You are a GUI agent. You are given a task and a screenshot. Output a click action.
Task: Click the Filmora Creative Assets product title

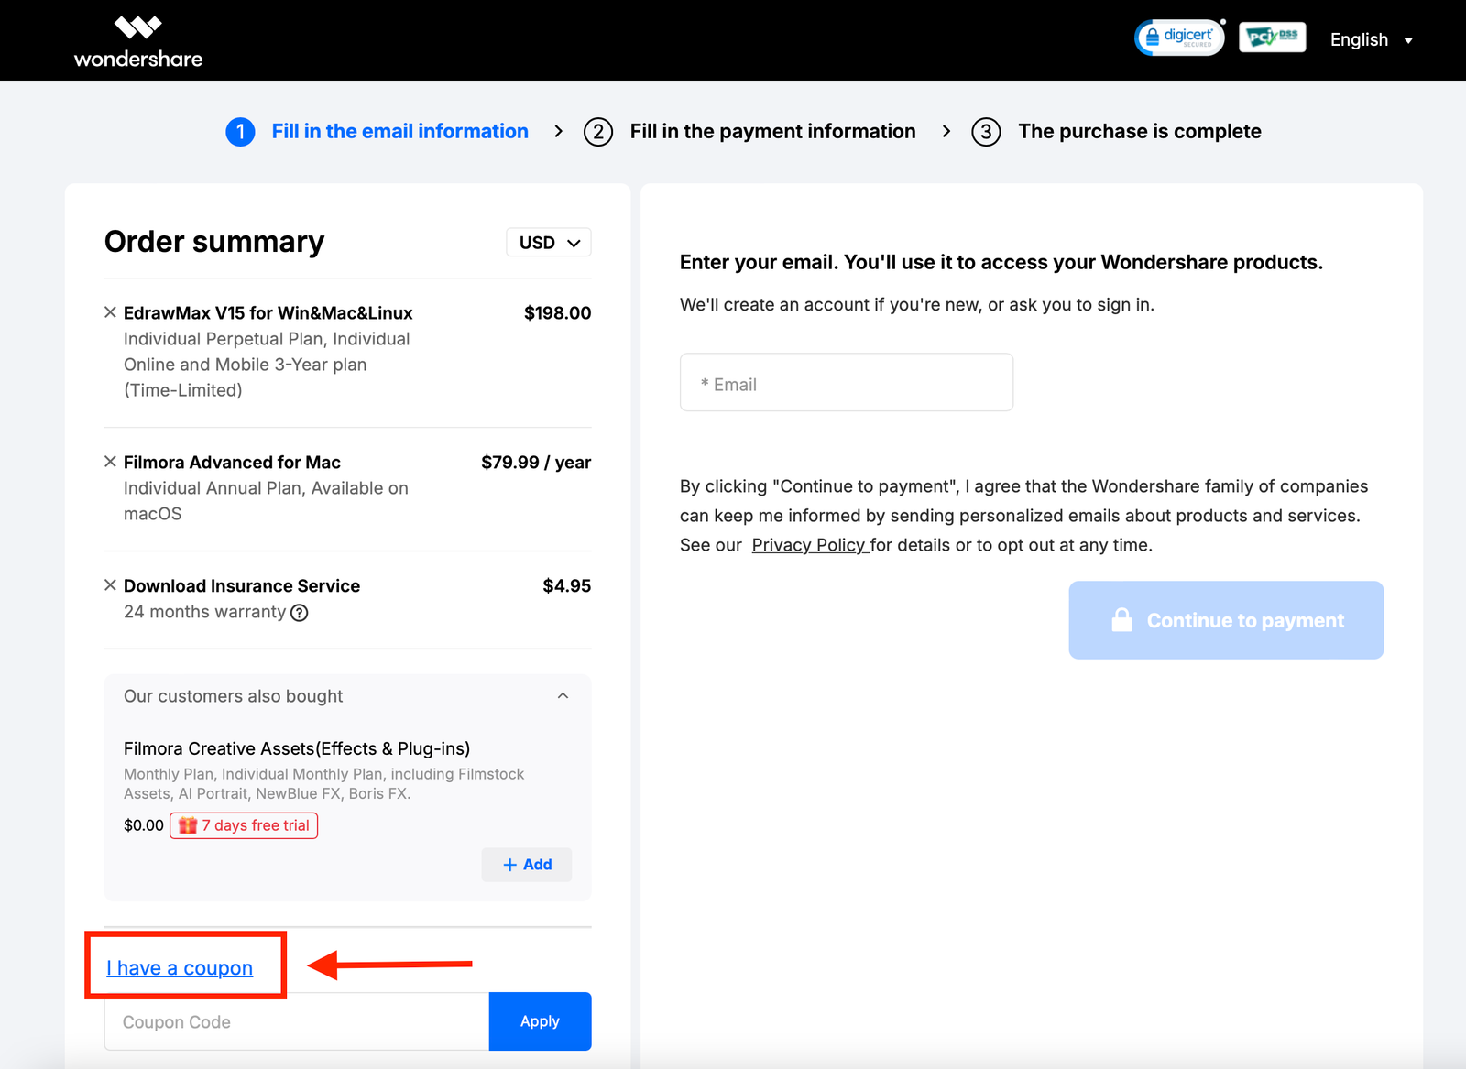tap(297, 749)
